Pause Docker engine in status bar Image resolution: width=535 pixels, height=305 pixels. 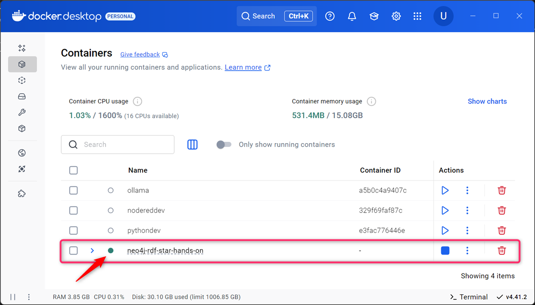click(13, 297)
